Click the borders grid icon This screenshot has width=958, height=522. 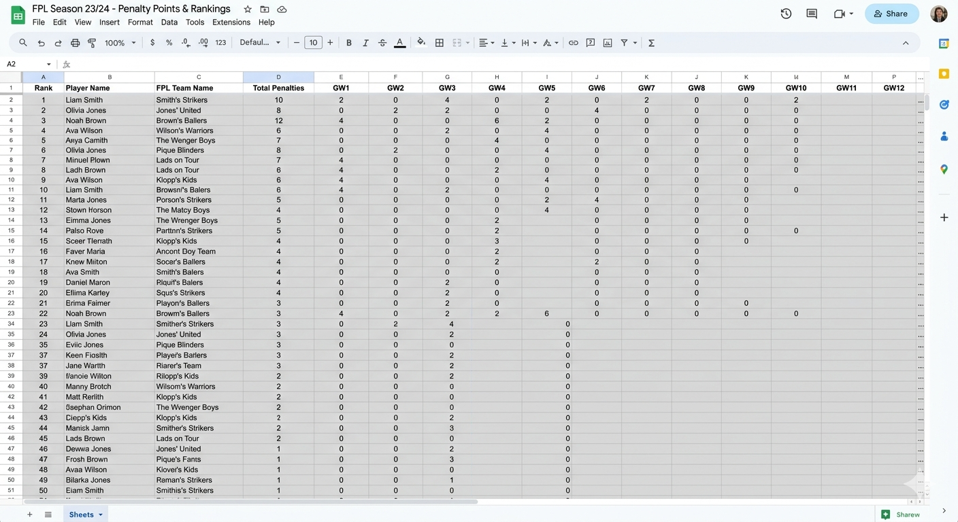440,43
